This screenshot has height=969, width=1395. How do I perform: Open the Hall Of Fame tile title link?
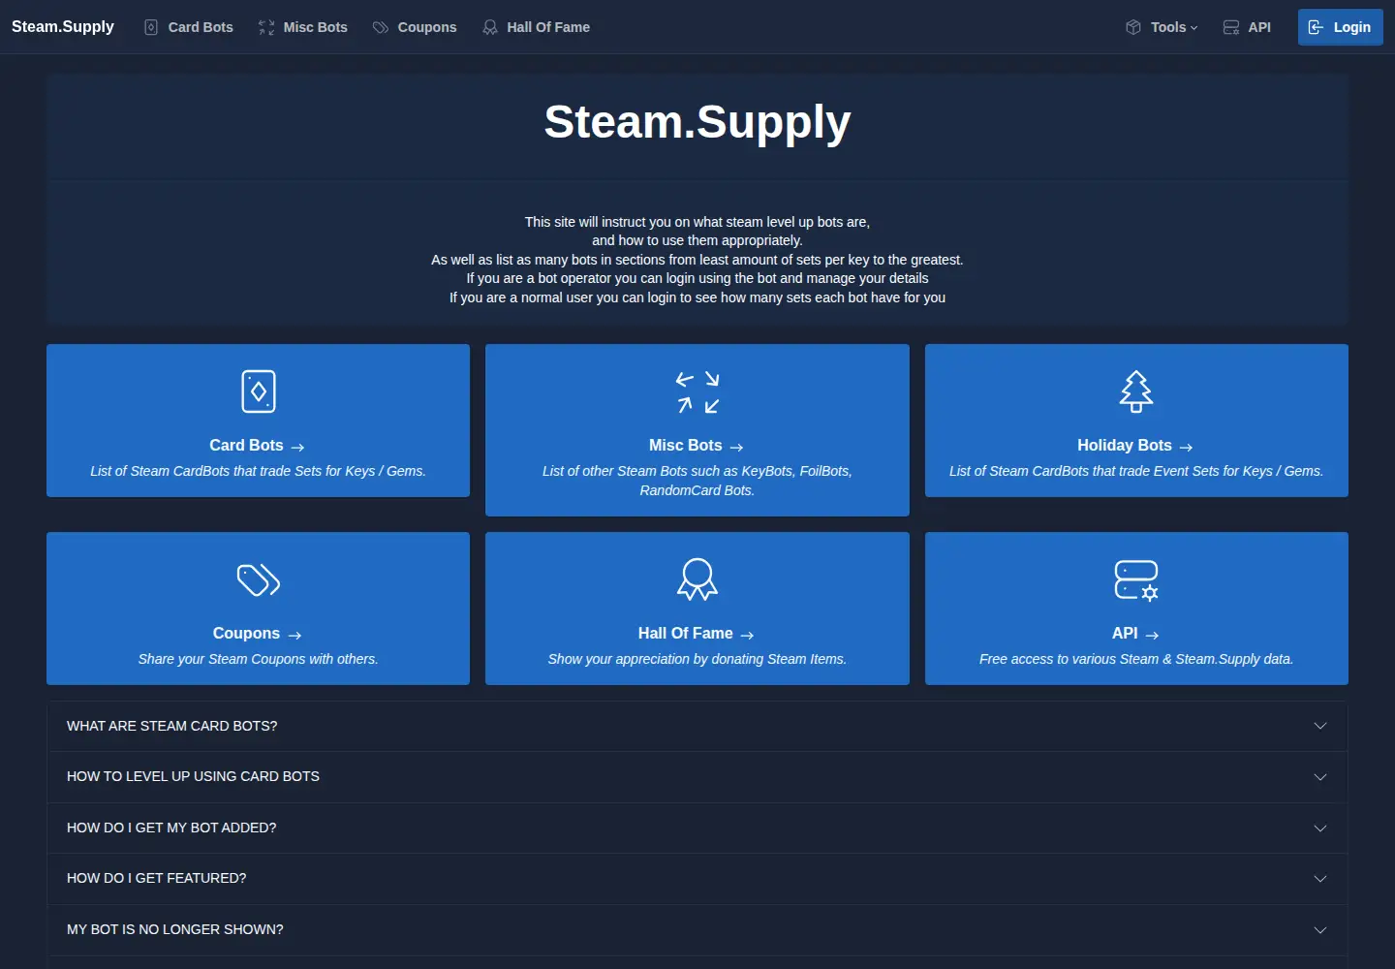point(697,633)
